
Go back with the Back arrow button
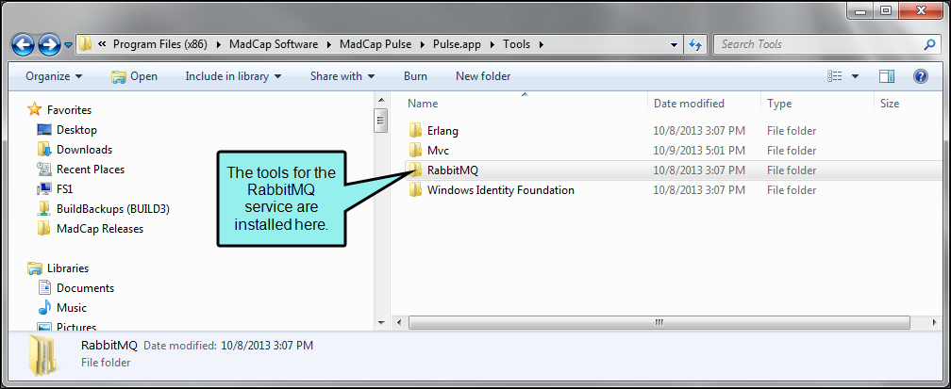click(x=23, y=44)
